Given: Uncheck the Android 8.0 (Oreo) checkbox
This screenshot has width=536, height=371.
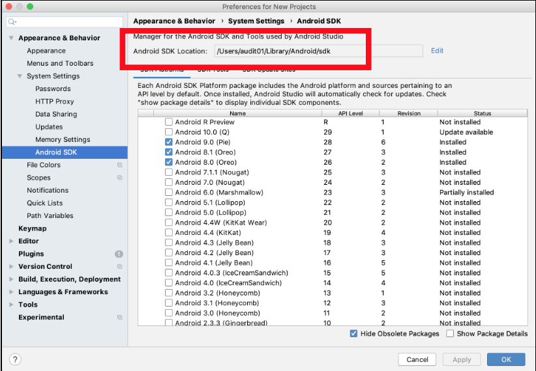Looking at the screenshot, I should click(x=168, y=162).
